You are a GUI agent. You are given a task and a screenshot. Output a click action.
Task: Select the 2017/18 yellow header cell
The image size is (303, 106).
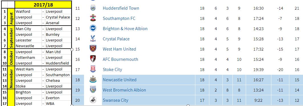tap(43, 5)
